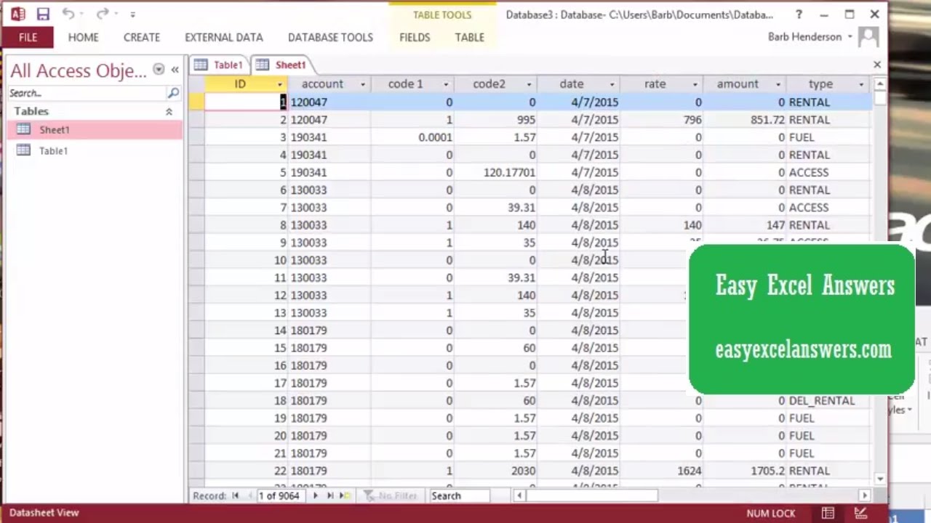Open the amount column filter dropdown
Image resolution: width=931 pixels, height=523 pixels.
point(778,85)
